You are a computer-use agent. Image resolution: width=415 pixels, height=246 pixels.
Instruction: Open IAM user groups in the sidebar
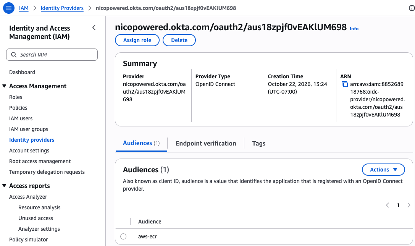tap(29, 129)
